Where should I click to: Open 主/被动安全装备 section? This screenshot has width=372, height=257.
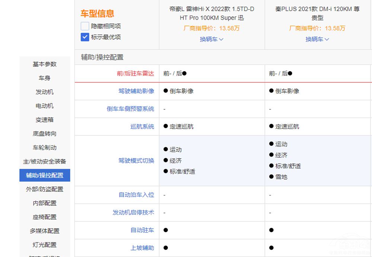point(45,162)
